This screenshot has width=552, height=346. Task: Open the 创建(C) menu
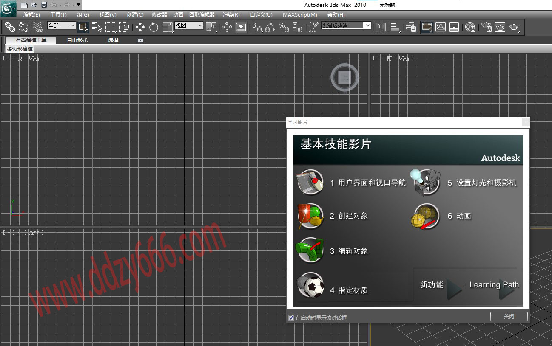pyautogui.click(x=135, y=15)
